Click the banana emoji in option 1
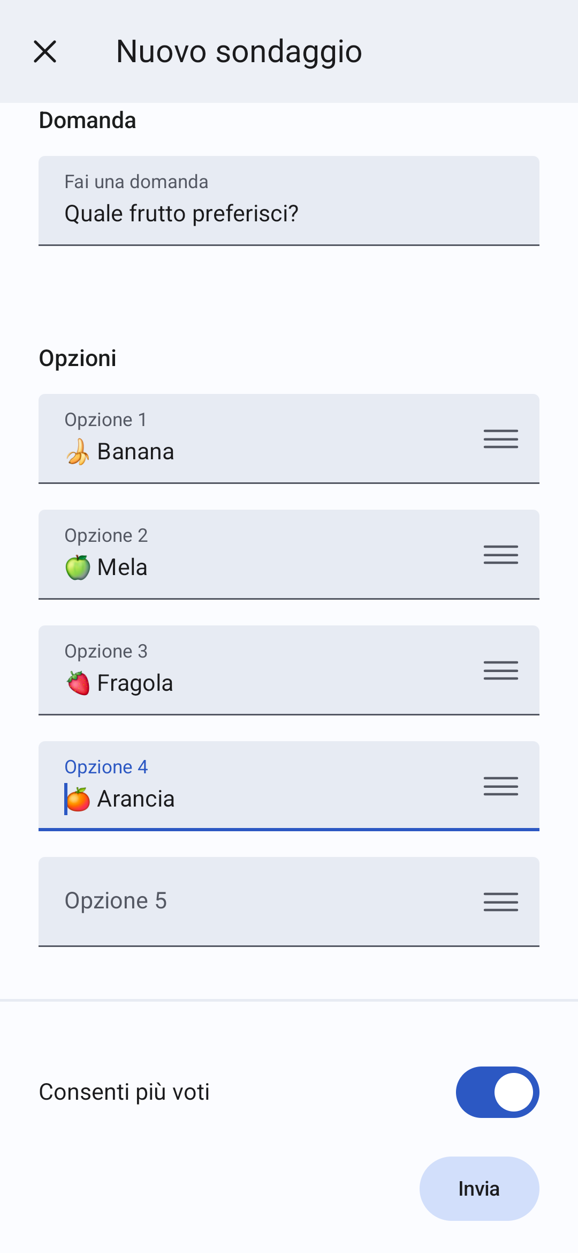The width and height of the screenshot is (578, 1253). click(78, 452)
